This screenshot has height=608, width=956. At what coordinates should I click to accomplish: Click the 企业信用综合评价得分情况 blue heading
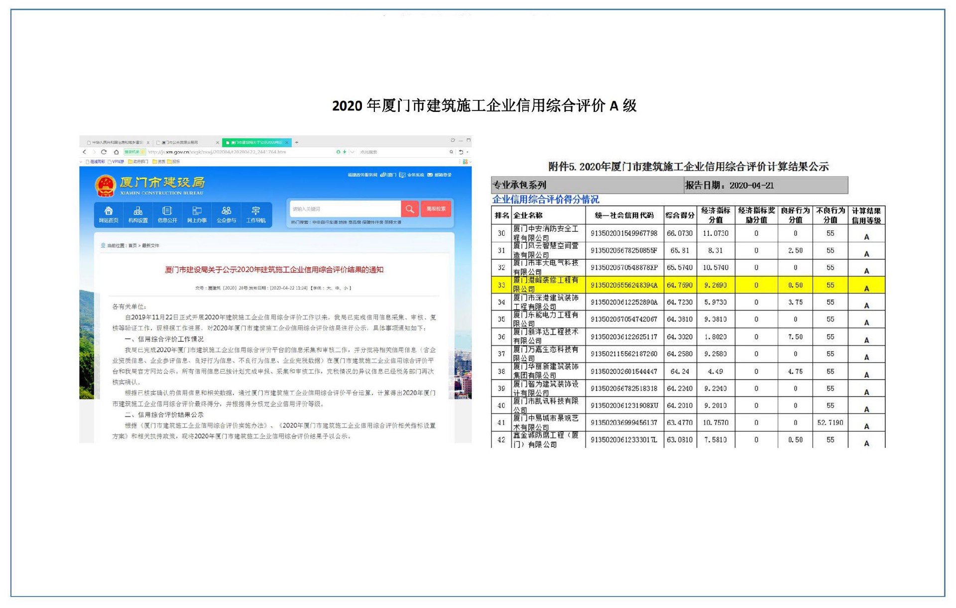click(546, 200)
